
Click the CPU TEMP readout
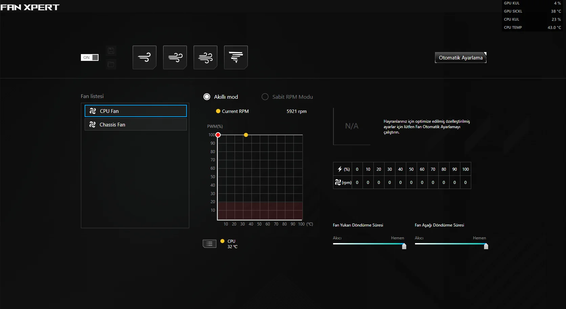coord(532,27)
